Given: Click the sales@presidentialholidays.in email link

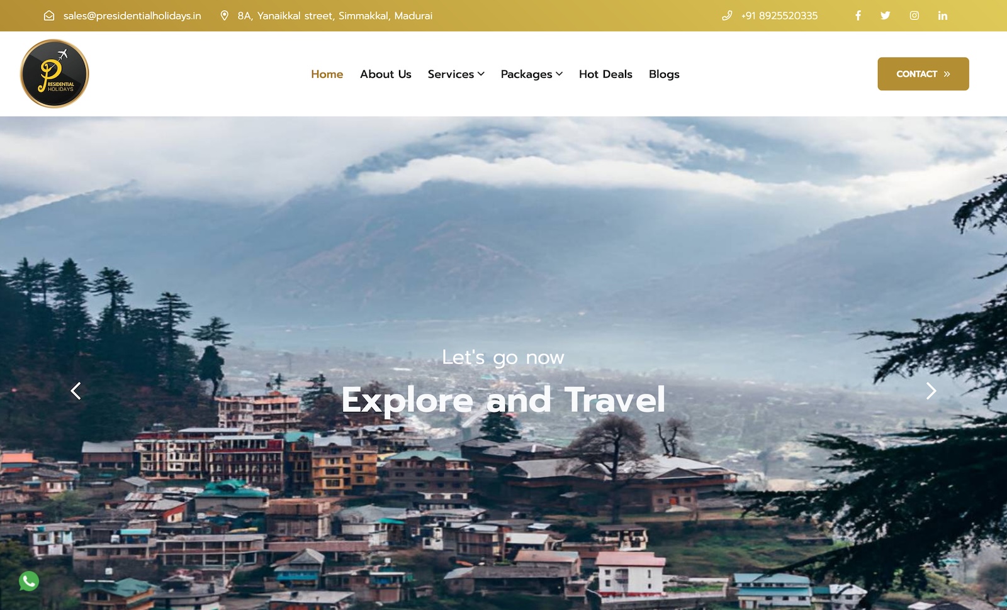Looking at the screenshot, I should [x=132, y=16].
